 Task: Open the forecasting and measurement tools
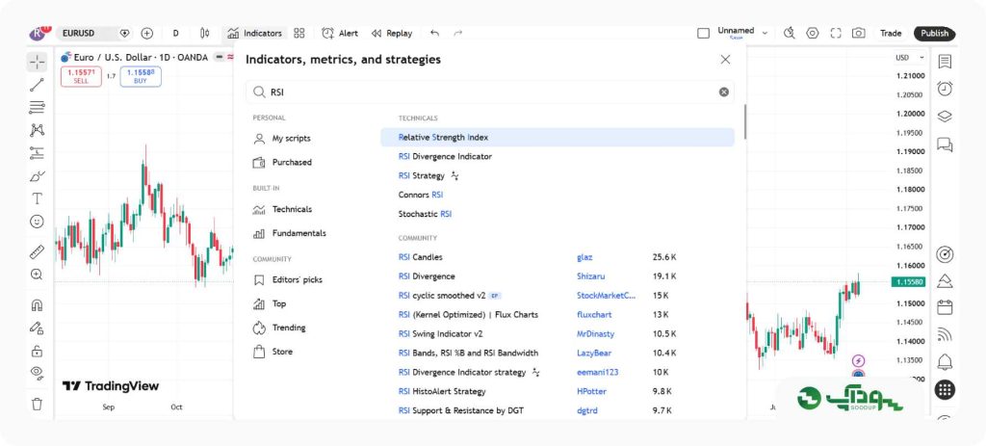38,153
